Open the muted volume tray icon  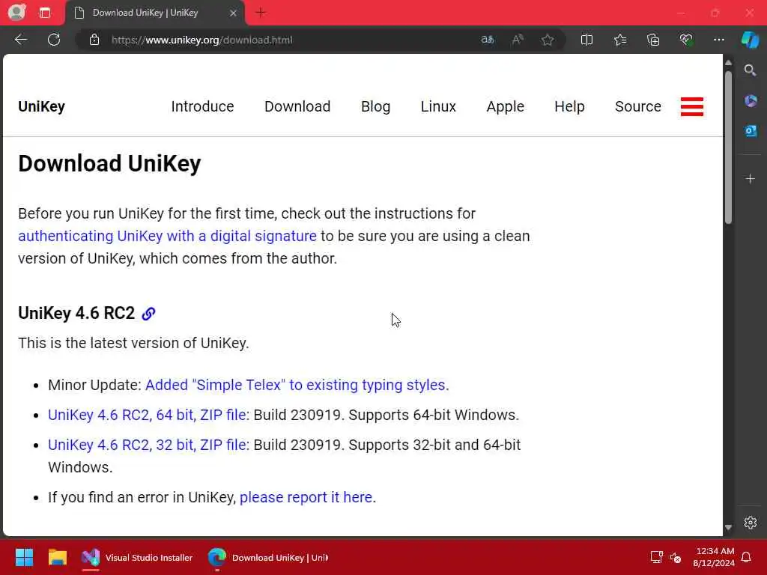click(x=676, y=557)
